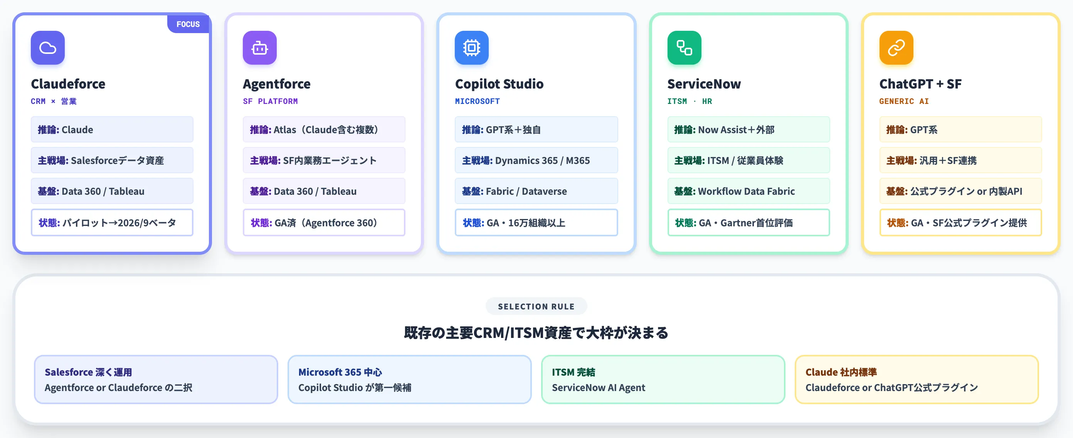Click '主戦場: SF内業務エージェント' row
Image resolution: width=1073 pixels, height=438 pixels.
point(324,160)
